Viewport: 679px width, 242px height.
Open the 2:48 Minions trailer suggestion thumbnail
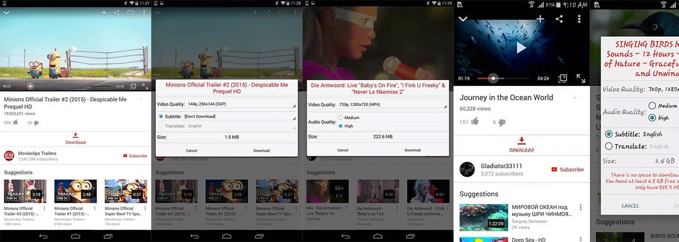tap(75, 191)
